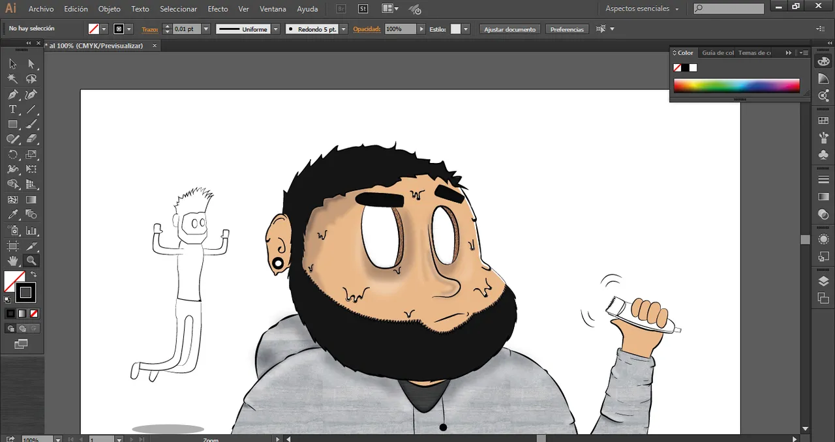Image resolution: width=835 pixels, height=442 pixels.
Task: Click the Ajustar documento button
Action: (x=509, y=29)
